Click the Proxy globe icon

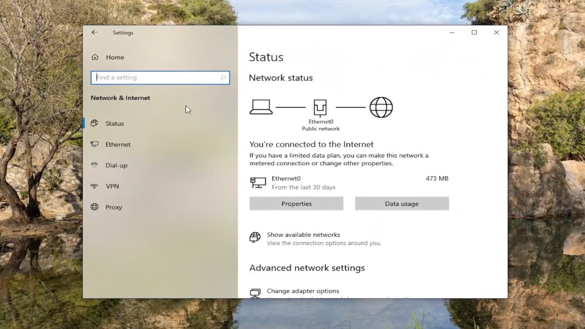coord(95,207)
